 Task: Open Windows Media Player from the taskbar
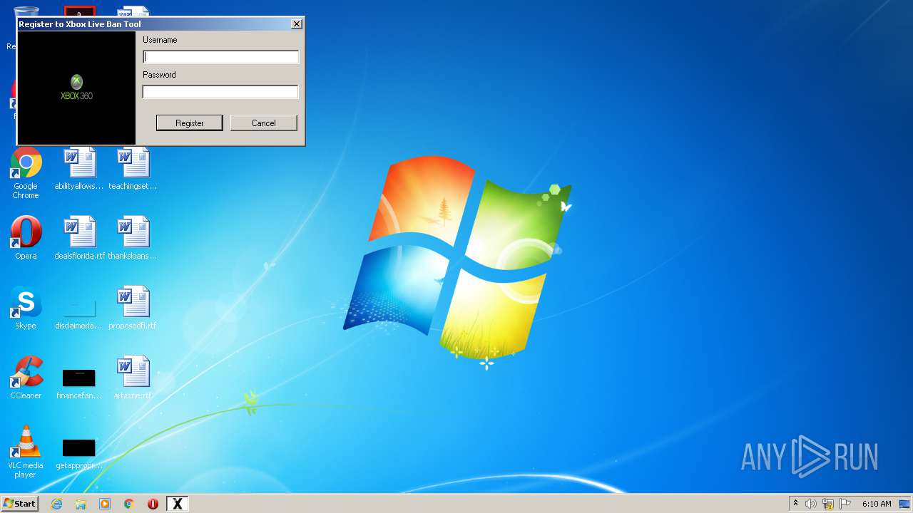(x=105, y=504)
